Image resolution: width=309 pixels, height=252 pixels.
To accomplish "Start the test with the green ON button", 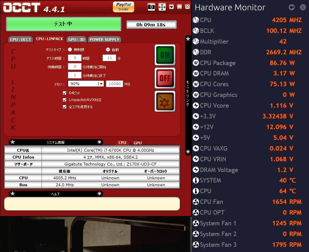I will tap(165, 55).
